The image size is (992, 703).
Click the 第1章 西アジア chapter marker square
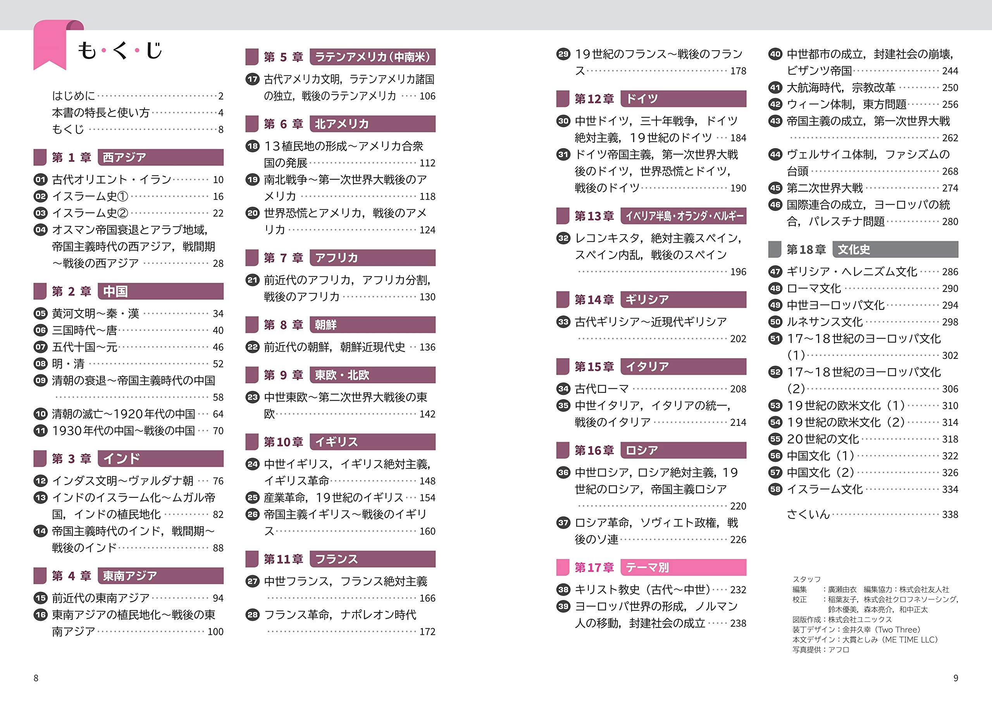pyautogui.click(x=41, y=157)
